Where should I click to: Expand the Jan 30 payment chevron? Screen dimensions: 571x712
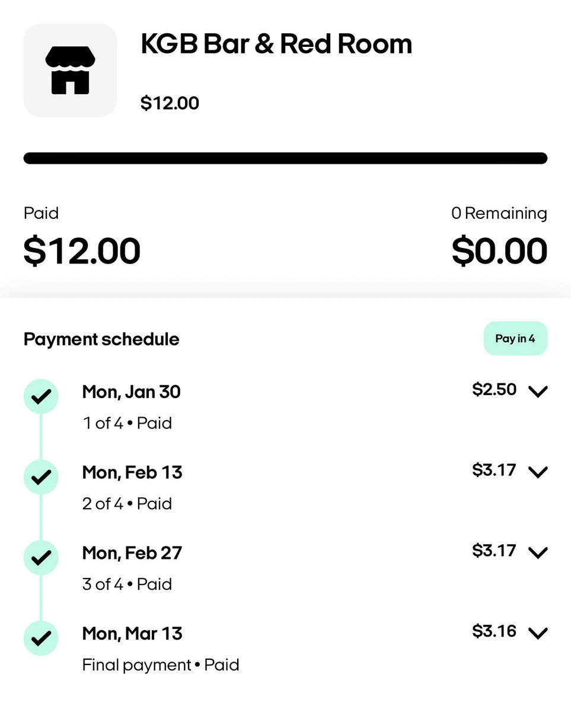(x=537, y=392)
